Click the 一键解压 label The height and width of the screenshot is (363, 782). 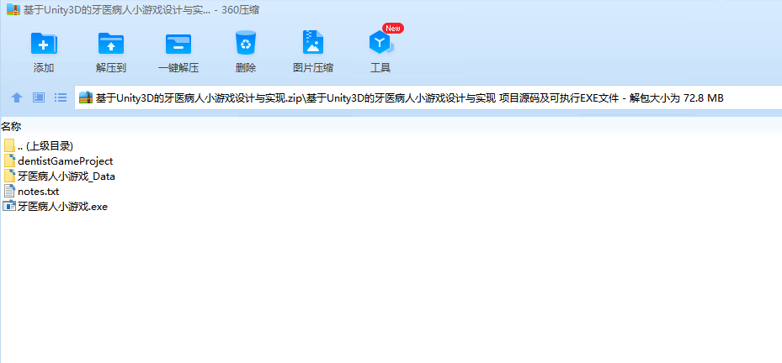click(x=178, y=68)
